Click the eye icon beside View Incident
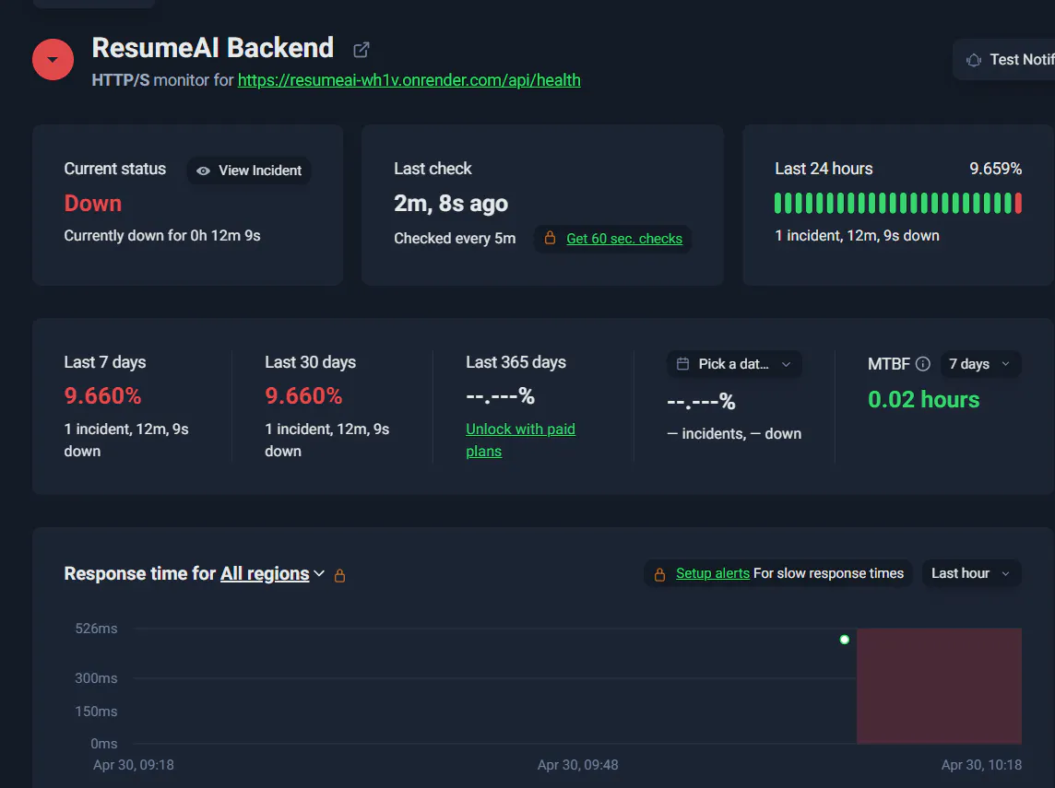Screen dimensions: 1055x788 point(203,171)
